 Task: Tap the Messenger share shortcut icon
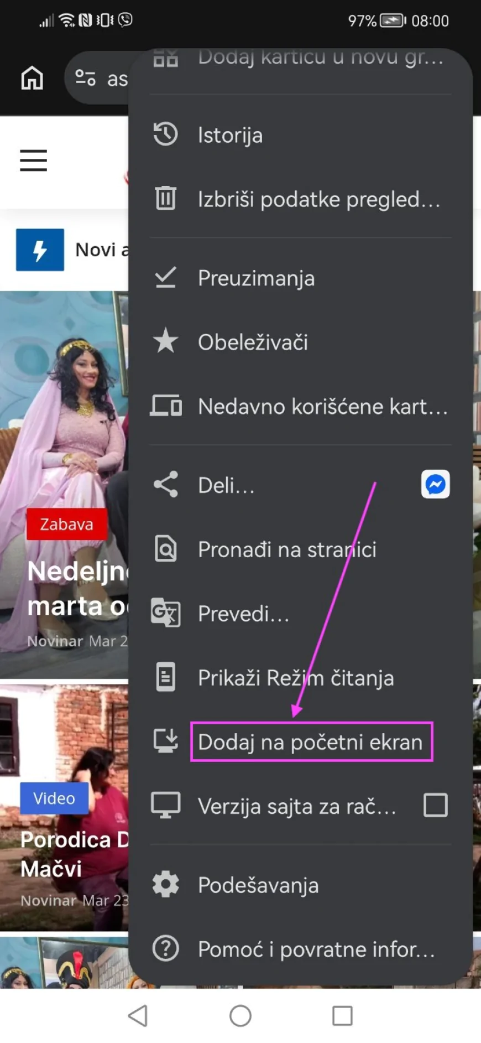(x=435, y=485)
